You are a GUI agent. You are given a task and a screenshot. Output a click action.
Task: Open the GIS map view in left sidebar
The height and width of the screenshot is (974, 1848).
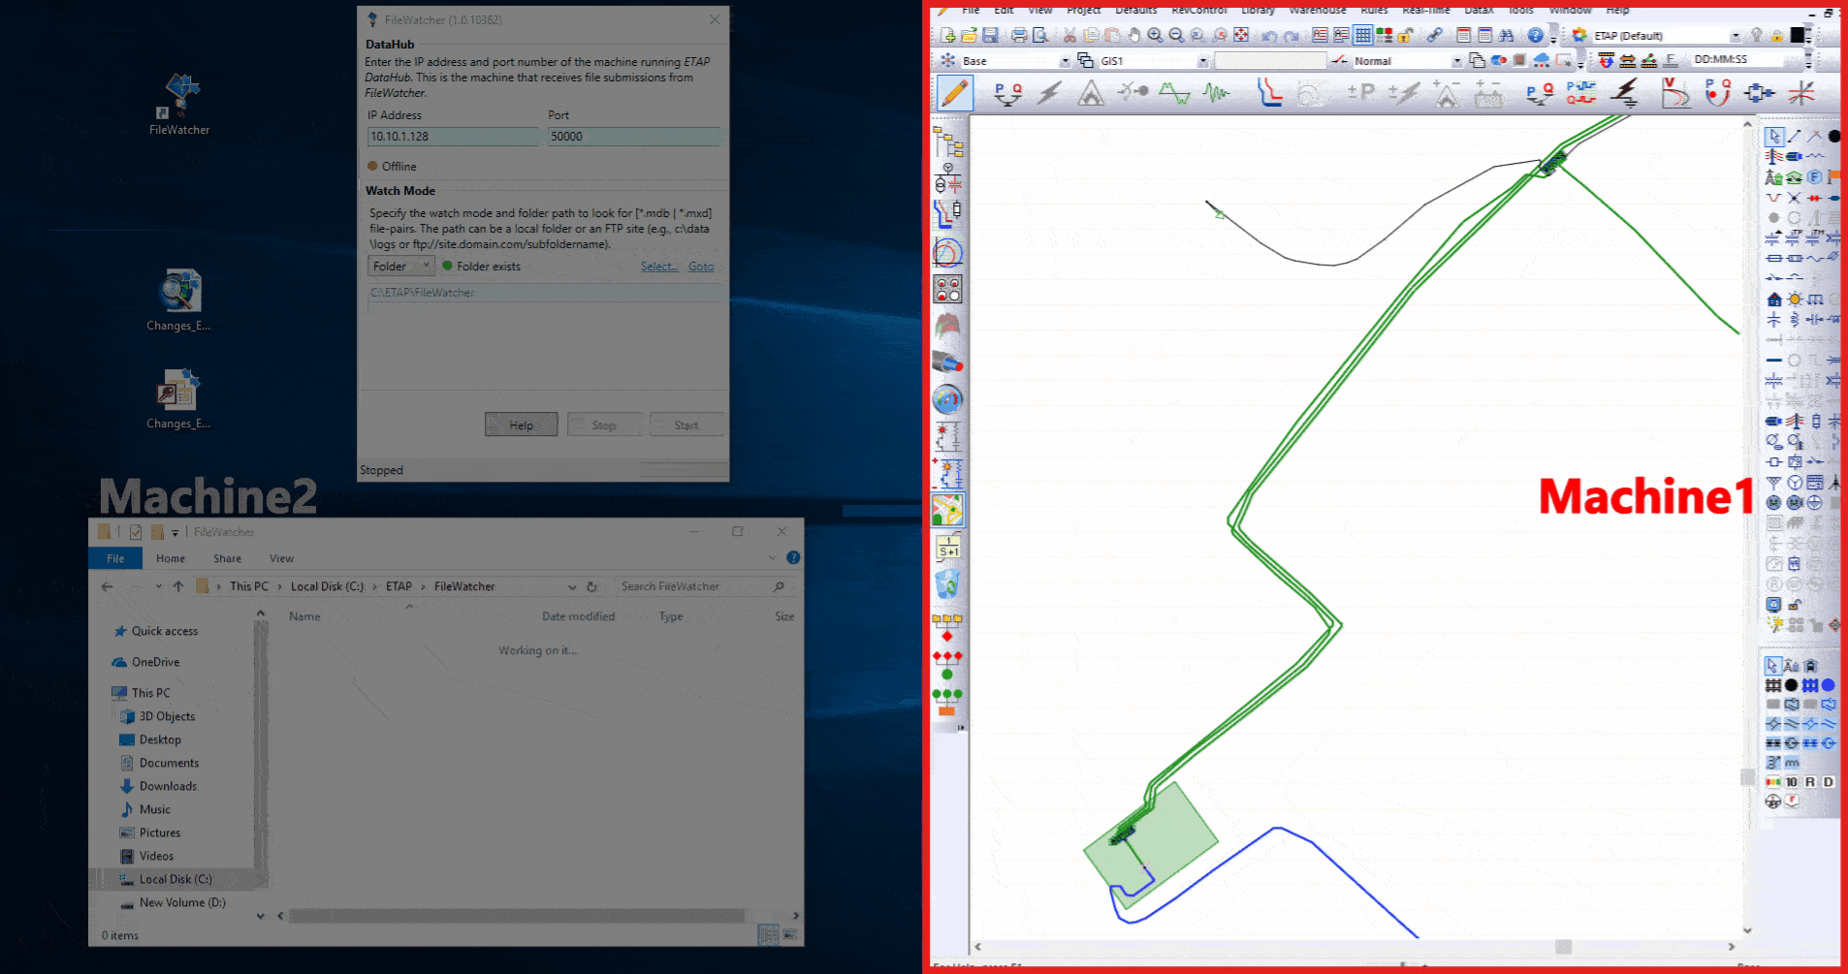coord(947,509)
